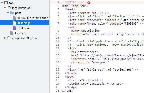Click the first rel="stylesheet" attribute on line 15
The width and height of the screenshot is (144, 93).
click(x=85, y=52)
